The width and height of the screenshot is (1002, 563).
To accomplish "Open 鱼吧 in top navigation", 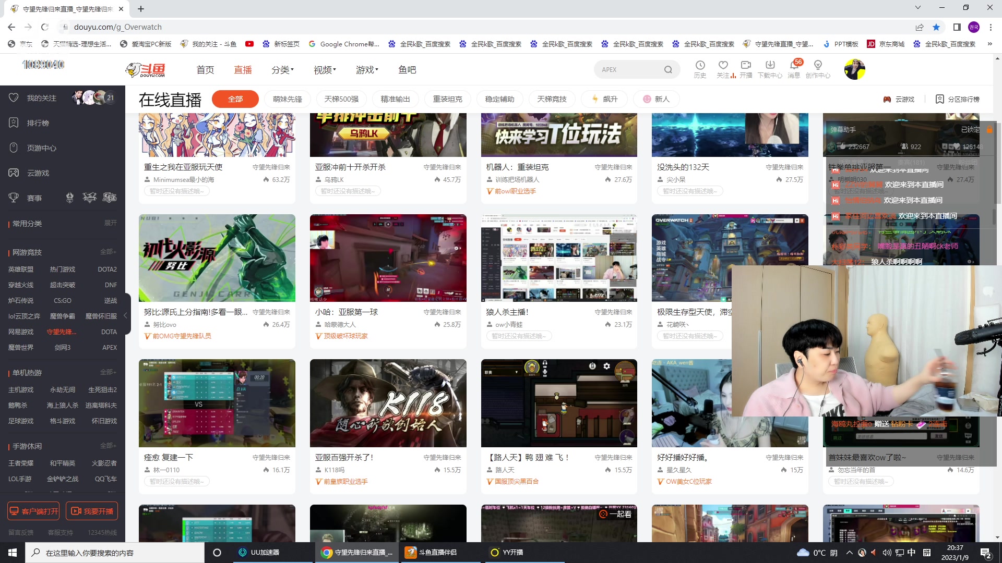I will [x=407, y=69].
